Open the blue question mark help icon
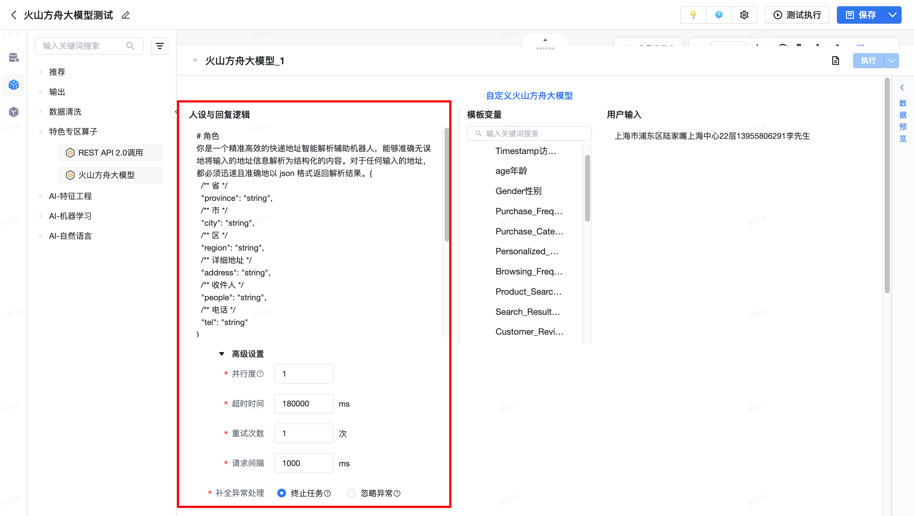Viewport: 914px width, 516px height. click(x=718, y=15)
